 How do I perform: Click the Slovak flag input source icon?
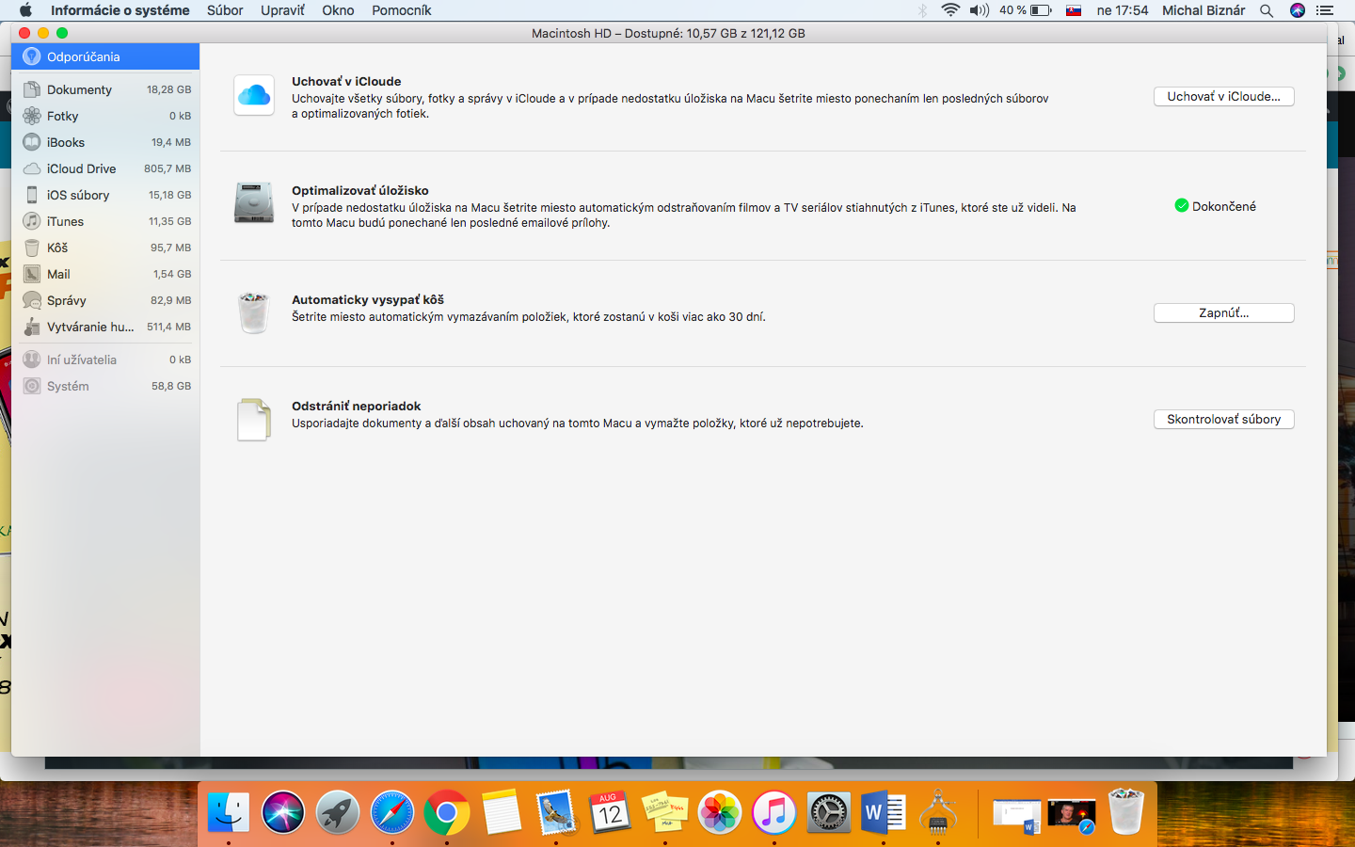(x=1074, y=10)
